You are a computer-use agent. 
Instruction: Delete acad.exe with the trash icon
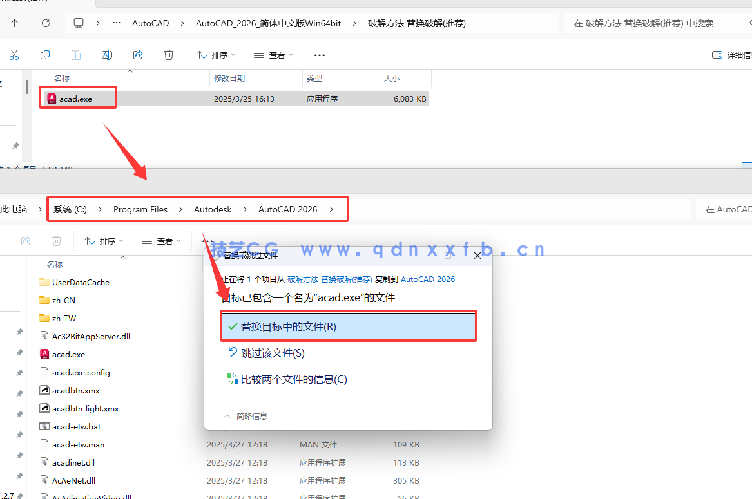point(169,55)
